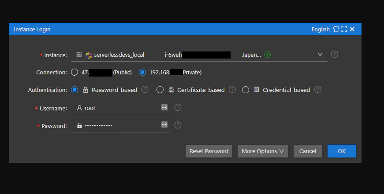
Task: Select the Public IP connection radio
Action: pos(75,72)
